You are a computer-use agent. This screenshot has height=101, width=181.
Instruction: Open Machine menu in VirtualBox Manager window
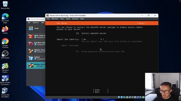pos(36,22)
